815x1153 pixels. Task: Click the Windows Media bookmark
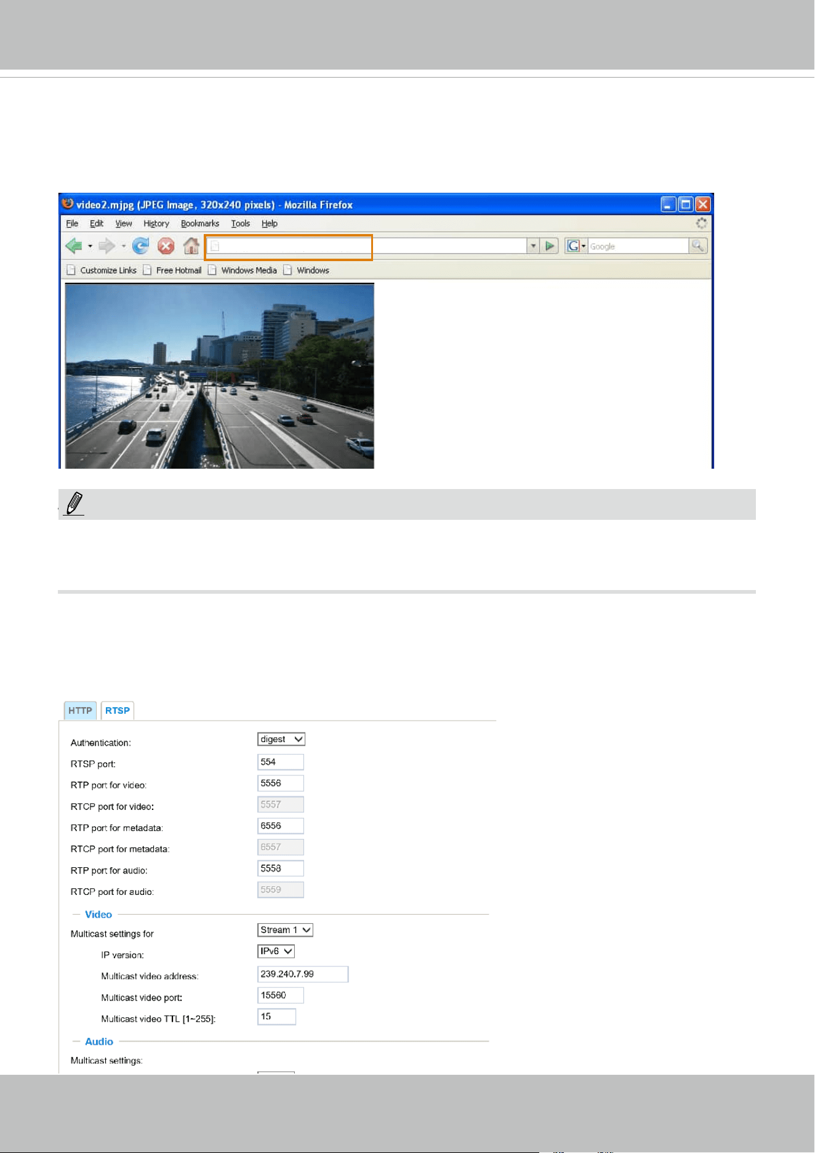pos(243,270)
